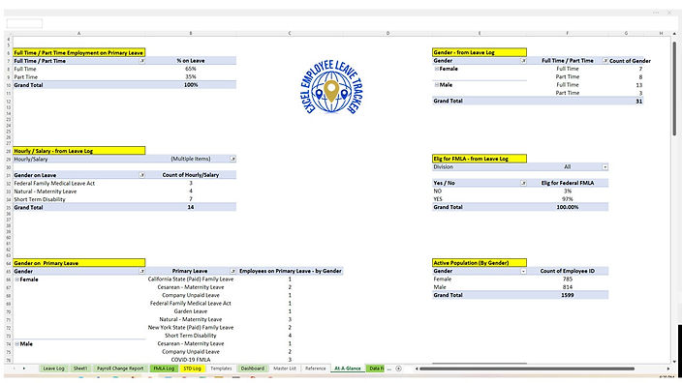The height and width of the screenshot is (383, 682).
Task: Switch to the FMLA Log tab
Action: point(164,368)
